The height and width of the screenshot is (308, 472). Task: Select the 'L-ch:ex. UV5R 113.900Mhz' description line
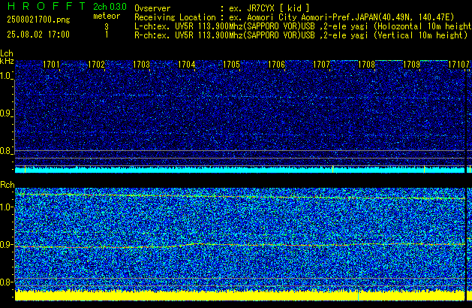coord(303,26)
